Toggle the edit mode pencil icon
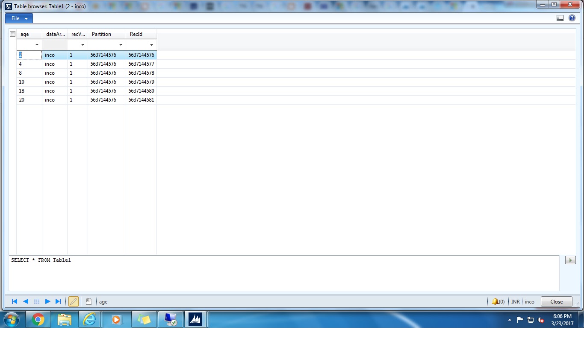Viewport: 584px width, 362px height. 74,301
